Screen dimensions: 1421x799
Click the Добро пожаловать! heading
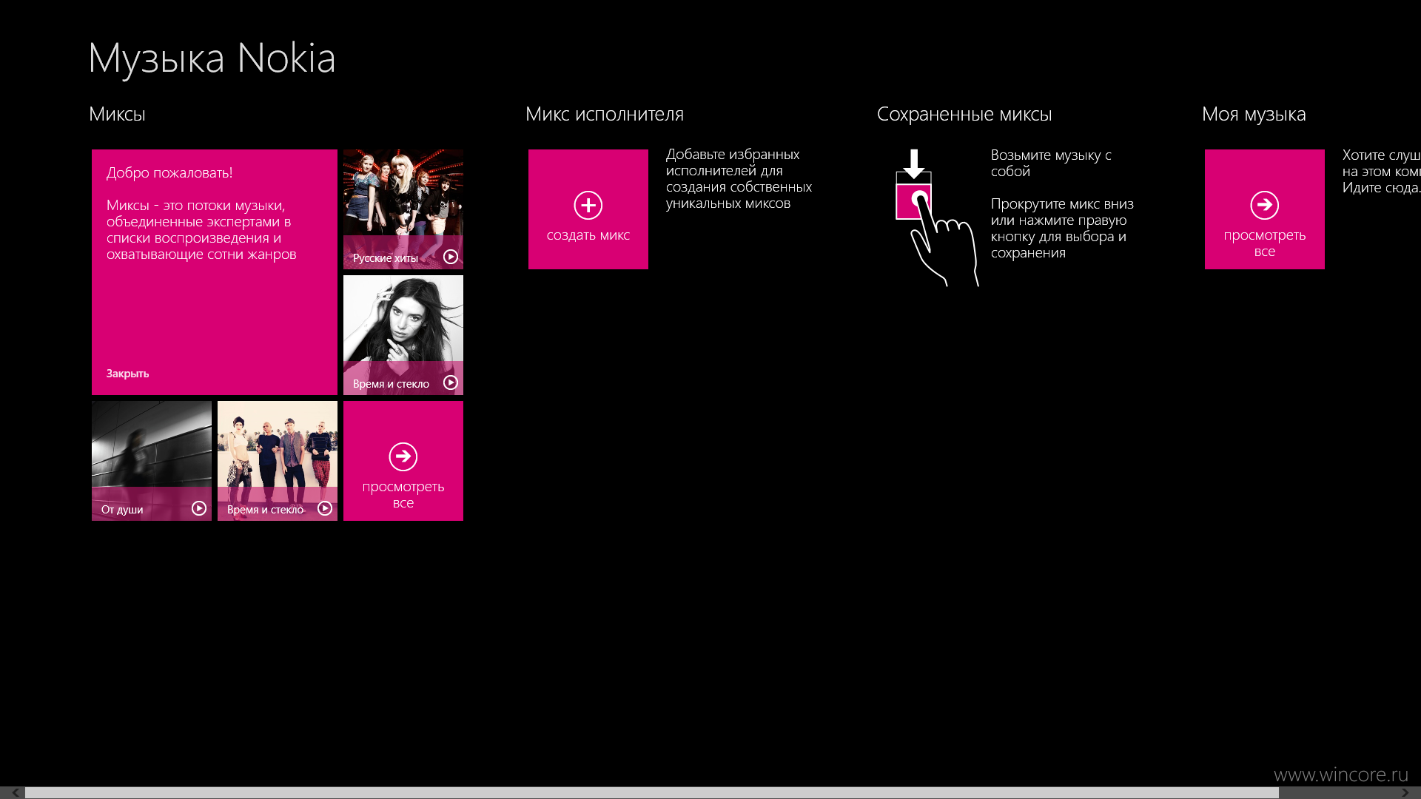click(169, 172)
